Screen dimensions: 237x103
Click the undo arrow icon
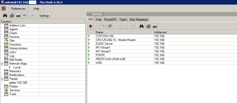25,16
